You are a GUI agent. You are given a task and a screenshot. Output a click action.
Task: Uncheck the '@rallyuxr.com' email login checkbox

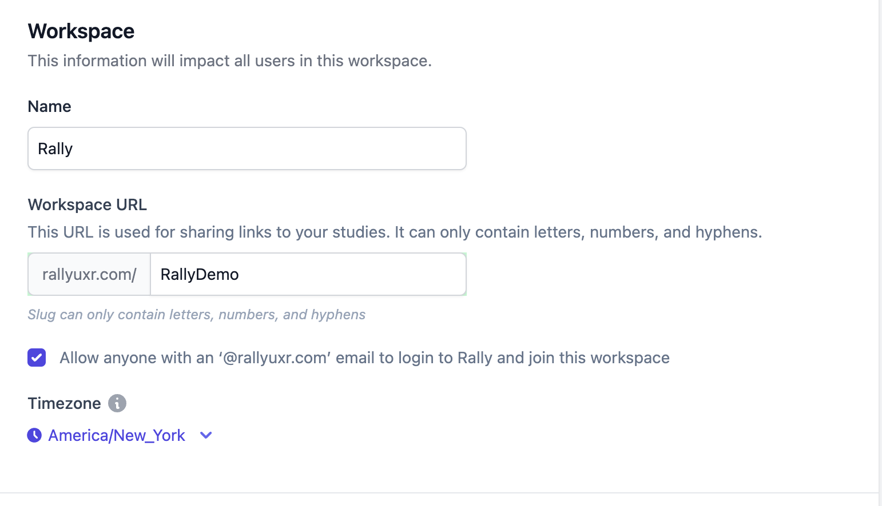37,358
